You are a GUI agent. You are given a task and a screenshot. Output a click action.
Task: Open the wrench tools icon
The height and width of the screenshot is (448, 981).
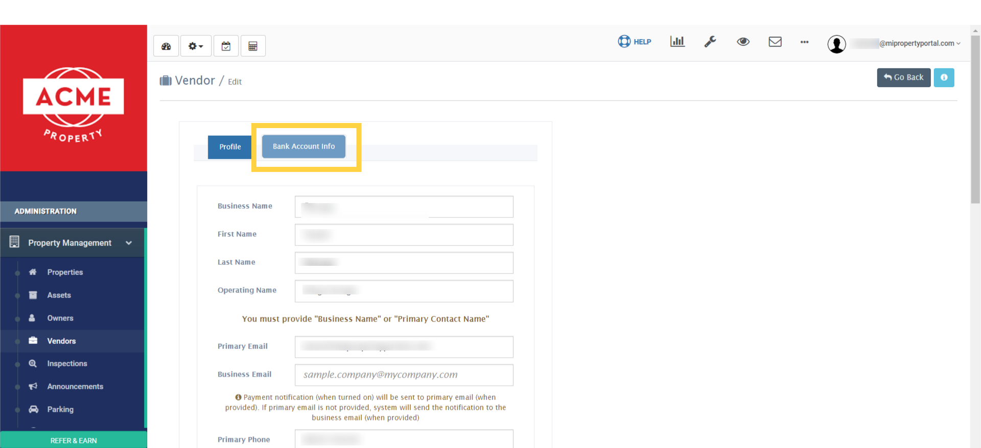[710, 42]
